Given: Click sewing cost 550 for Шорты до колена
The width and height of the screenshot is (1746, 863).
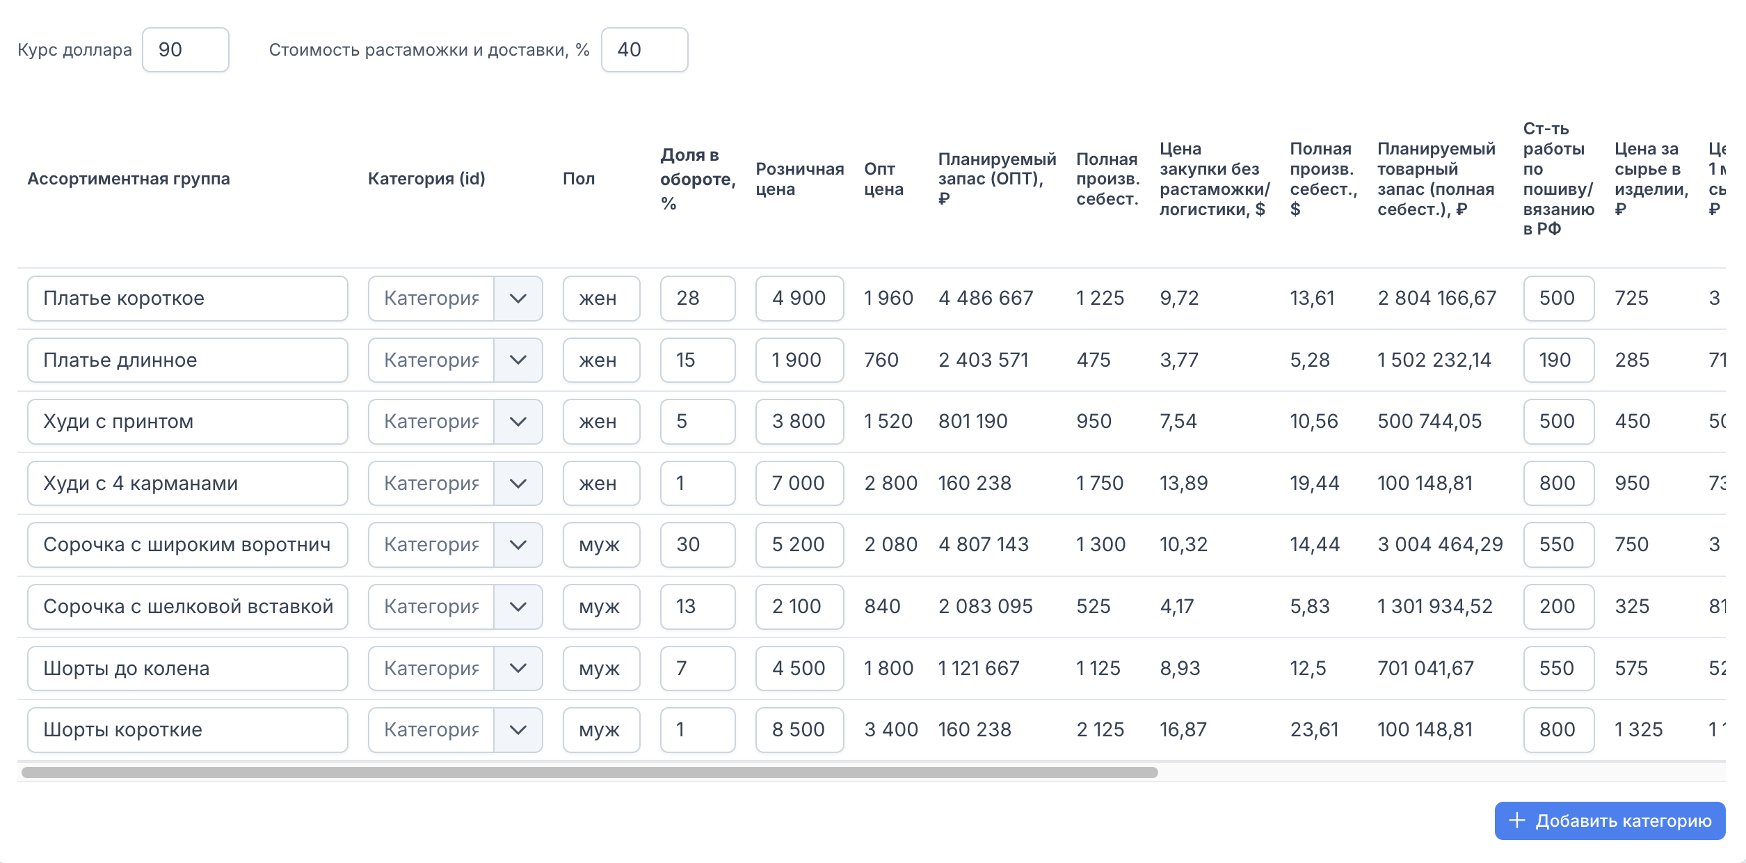Looking at the screenshot, I should pyautogui.click(x=1558, y=668).
